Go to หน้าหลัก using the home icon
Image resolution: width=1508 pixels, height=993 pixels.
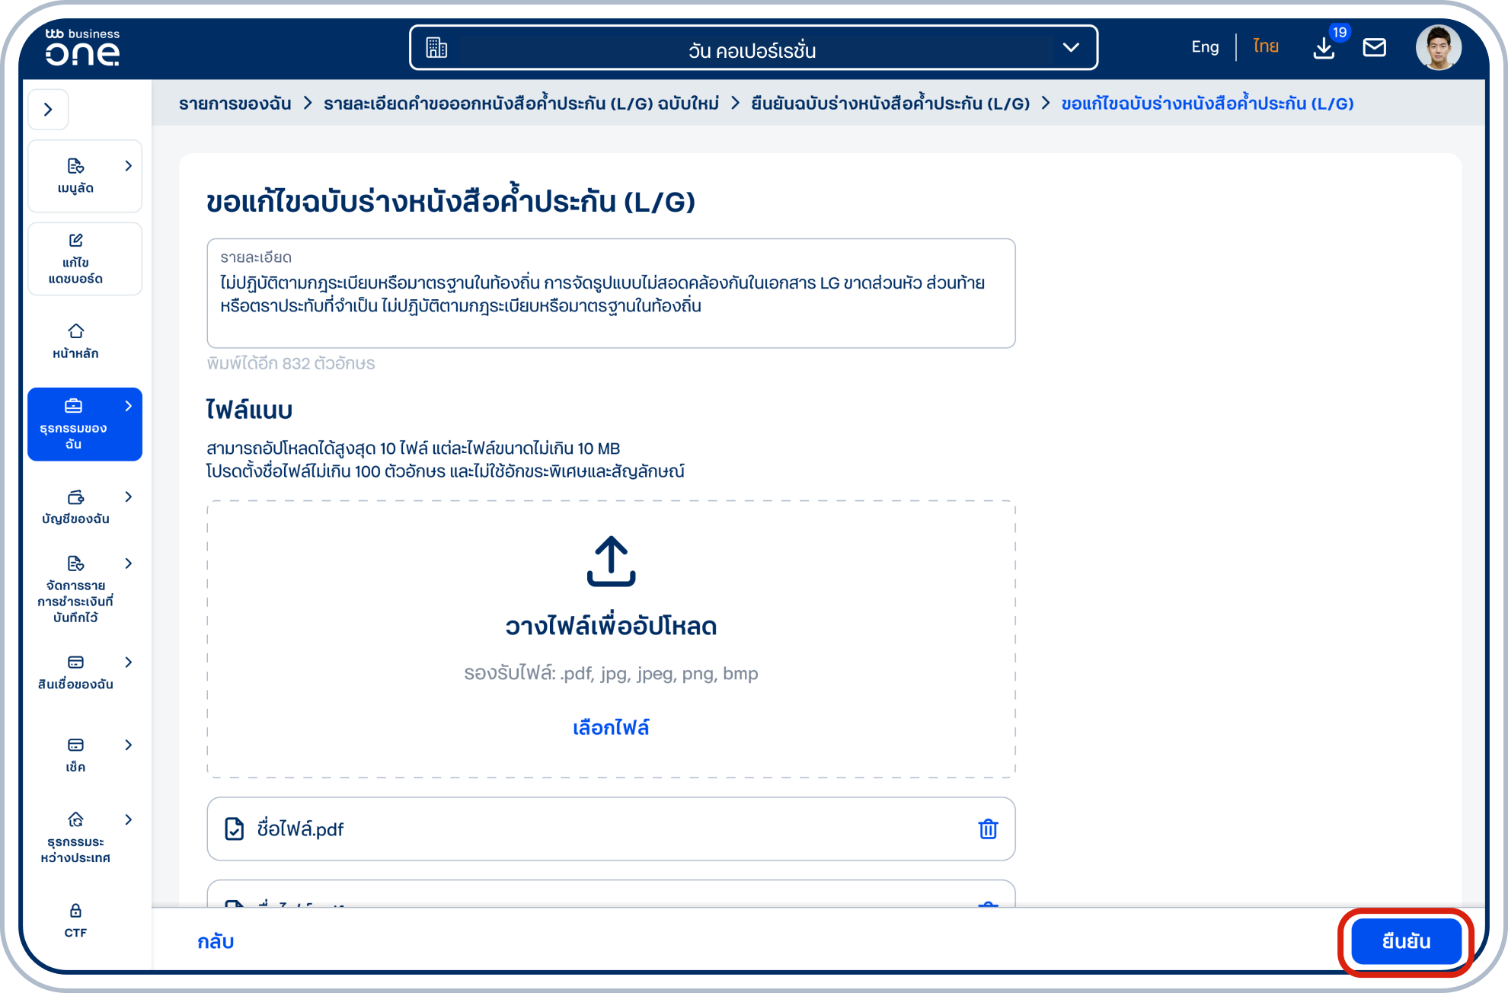[75, 331]
